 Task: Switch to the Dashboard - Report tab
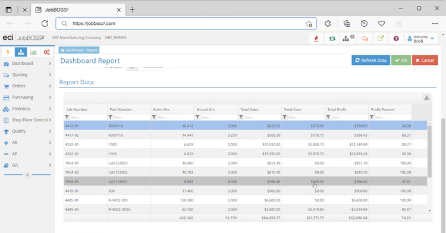pyautogui.click(x=79, y=50)
